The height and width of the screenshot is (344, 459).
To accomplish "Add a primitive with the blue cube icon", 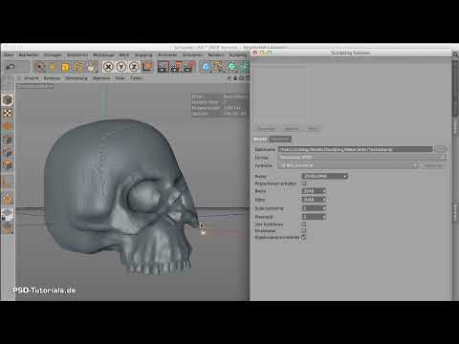I will [206, 67].
